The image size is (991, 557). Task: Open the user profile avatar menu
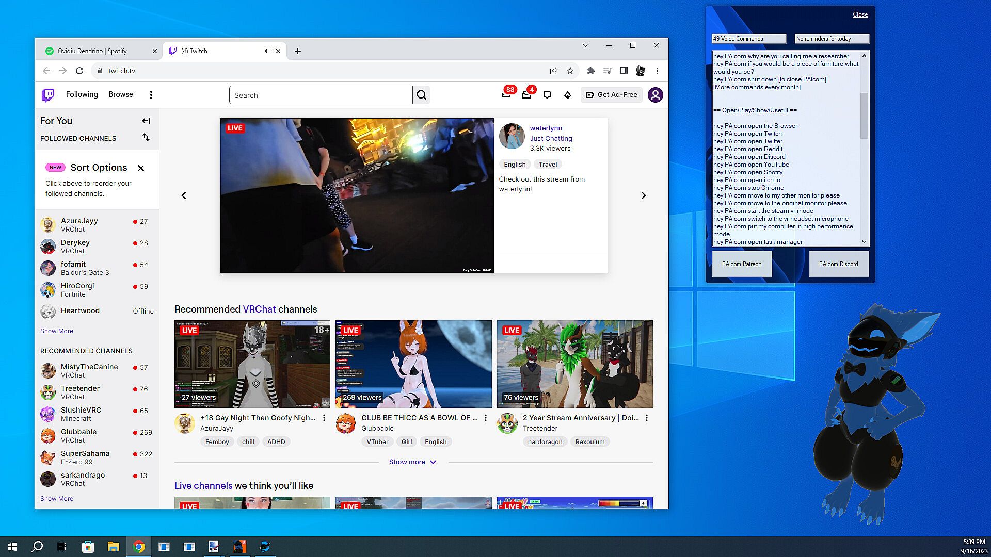[655, 95]
